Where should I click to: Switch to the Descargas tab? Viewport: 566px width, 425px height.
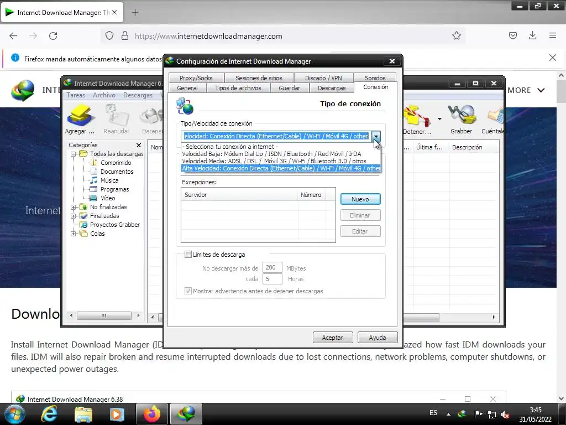(332, 88)
